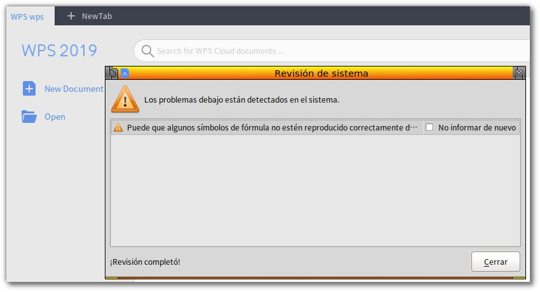This screenshot has width=540, height=292.
Task: Click the large warning triangle icon
Action: click(125, 99)
